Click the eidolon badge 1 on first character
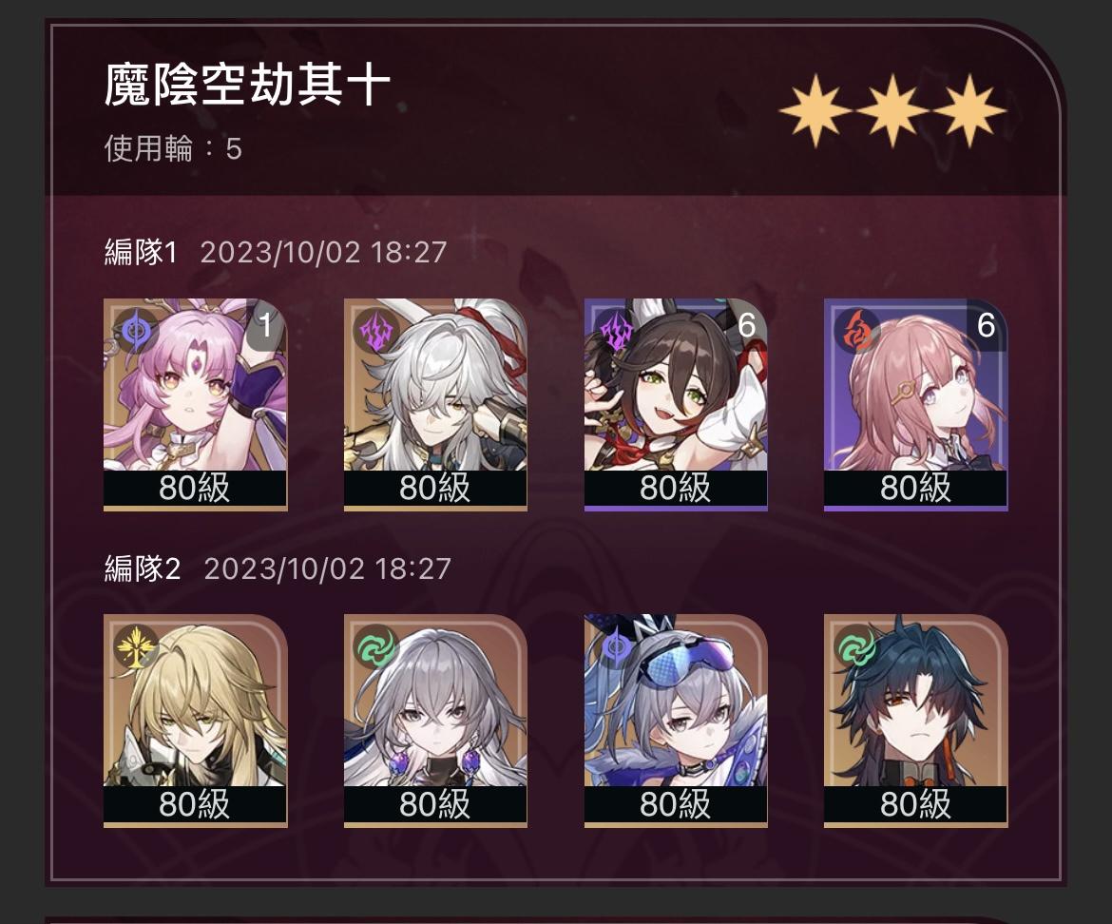This screenshot has height=924, width=1112. pyautogui.click(x=266, y=325)
